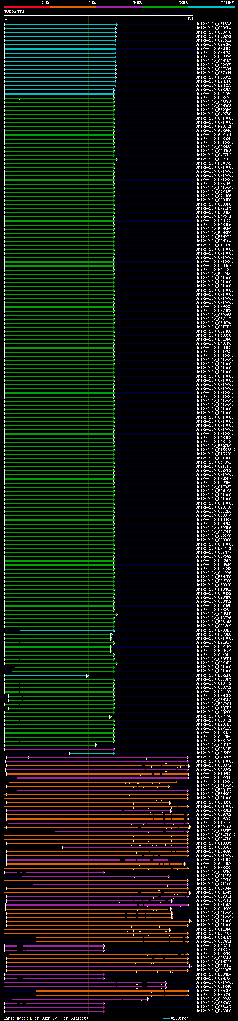Select the UniRef100_B7Q3D3 label
This screenshot has width=238, height=1021.
pos(213,630)
